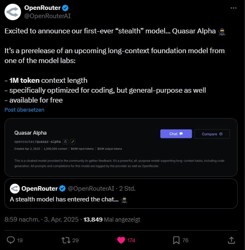The height and width of the screenshot is (250, 245).
Task: Open the quoted post "A stealth model has entered"
Action: (x=121, y=194)
